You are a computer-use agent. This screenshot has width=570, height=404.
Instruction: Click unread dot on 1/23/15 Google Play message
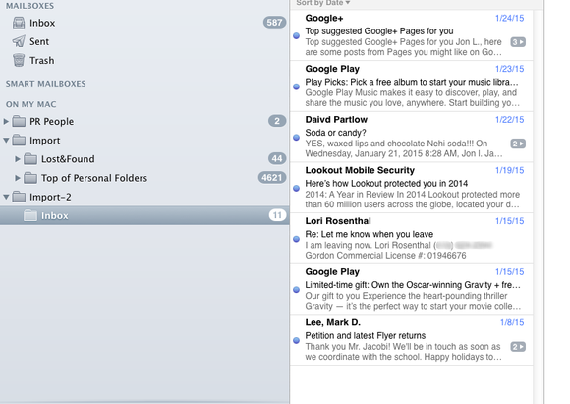pos(296,87)
